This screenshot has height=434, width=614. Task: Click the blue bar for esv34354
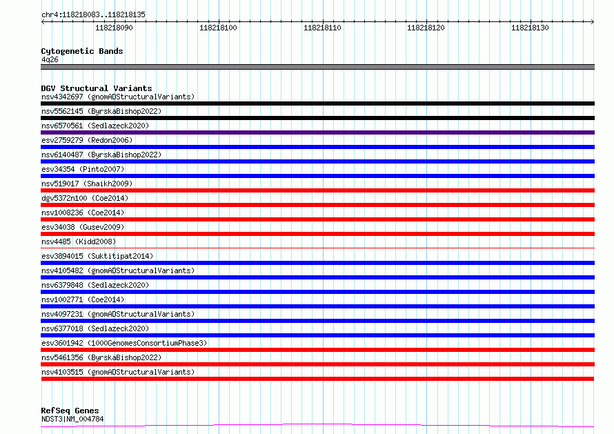tap(317, 176)
